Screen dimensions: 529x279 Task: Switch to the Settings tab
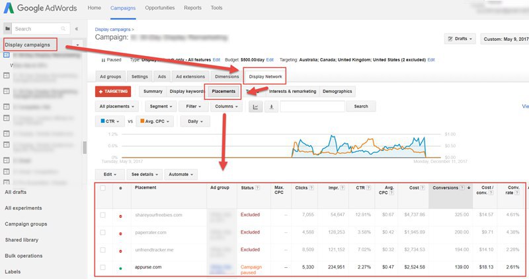(x=140, y=77)
